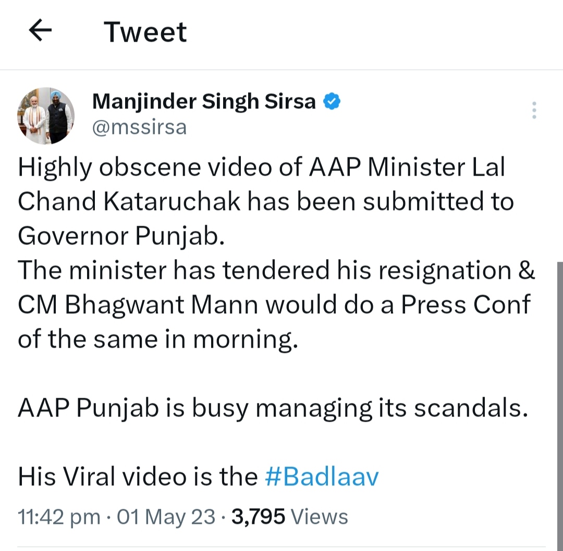The width and height of the screenshot is (563, 551).
Task: Click the Manjinder Singh Sirsa display name
Action: 204,101
